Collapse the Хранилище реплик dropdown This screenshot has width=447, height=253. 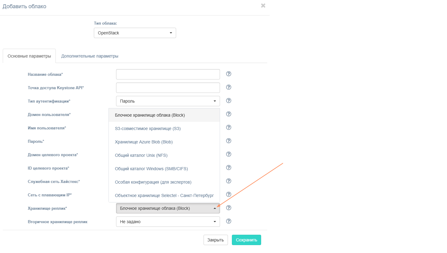point(168,208)
